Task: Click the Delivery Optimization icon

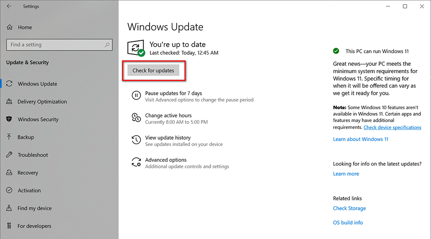Action: 9,102
